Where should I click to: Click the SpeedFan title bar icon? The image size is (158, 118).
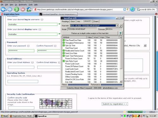click(x=62, y=18)
